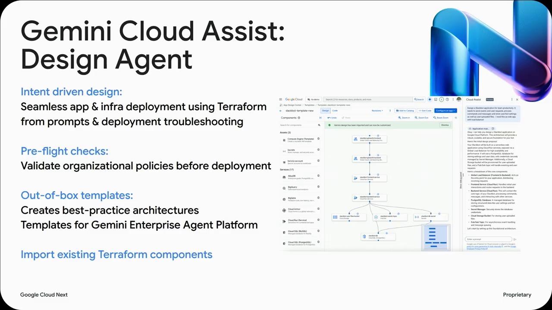Click the Add to Catalog button
This screenshot has width=552, height=310.
(405, 111)
